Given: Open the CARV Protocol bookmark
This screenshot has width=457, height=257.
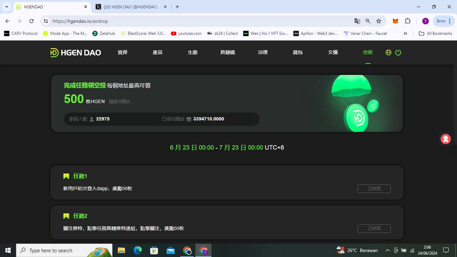Looking at the screenshot, I should [21, 34].
